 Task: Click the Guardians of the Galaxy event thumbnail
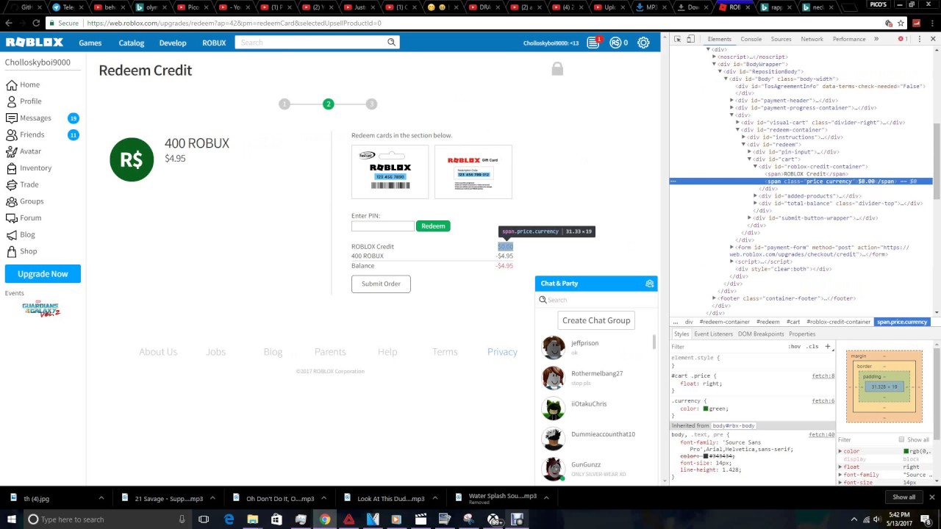pos(41,309)
